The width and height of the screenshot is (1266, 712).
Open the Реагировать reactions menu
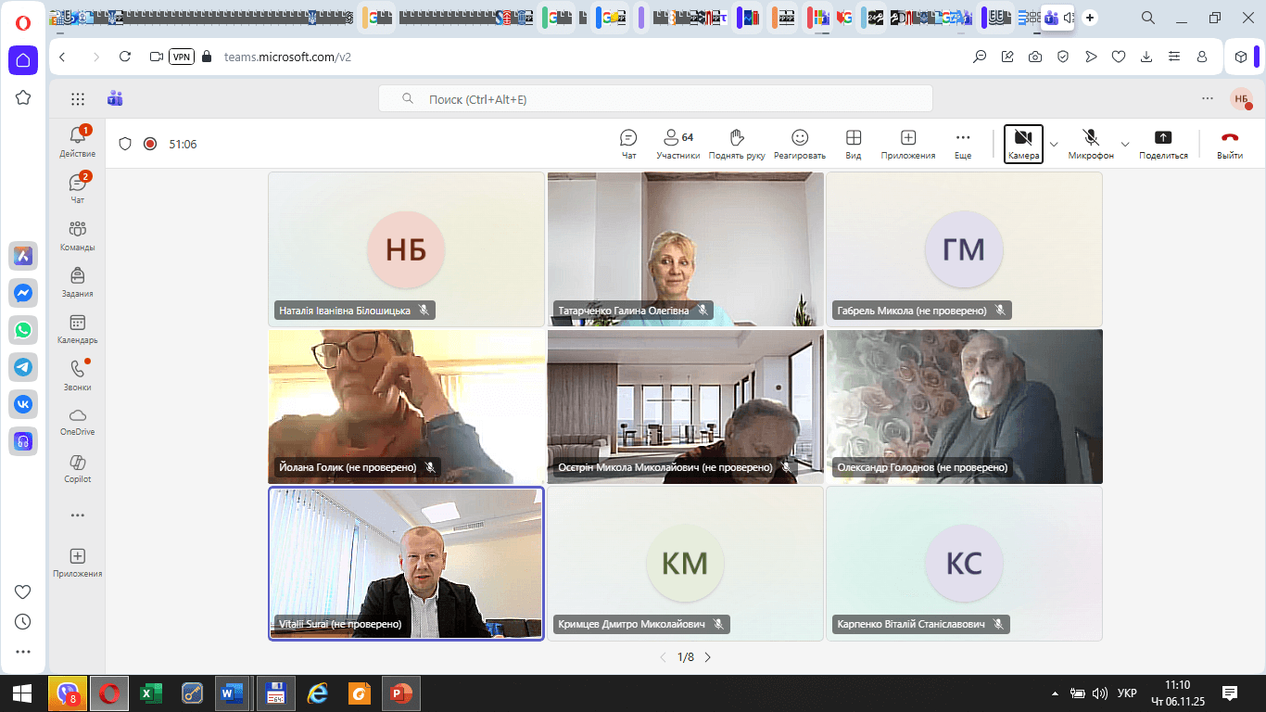pyautogui.click(x=799, y=144)
